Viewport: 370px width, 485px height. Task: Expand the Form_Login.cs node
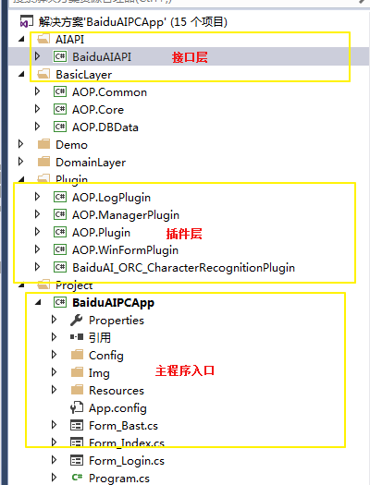point(54,460)
